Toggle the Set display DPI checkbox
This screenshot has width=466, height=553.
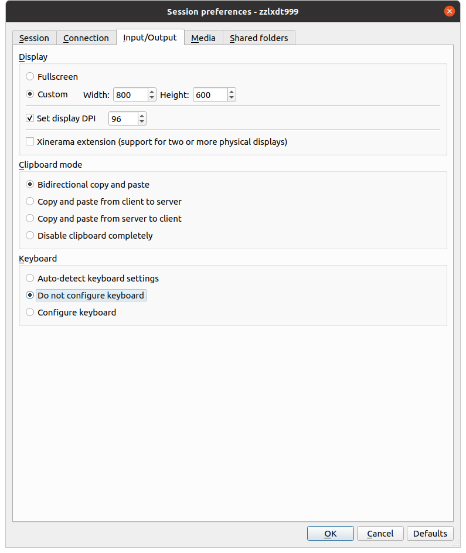click(30, 118)
